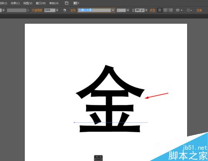Click the orange 变换 Transform link
Image resolution: width=208 pixels, height=161 pixels.
tap(199, 10)
